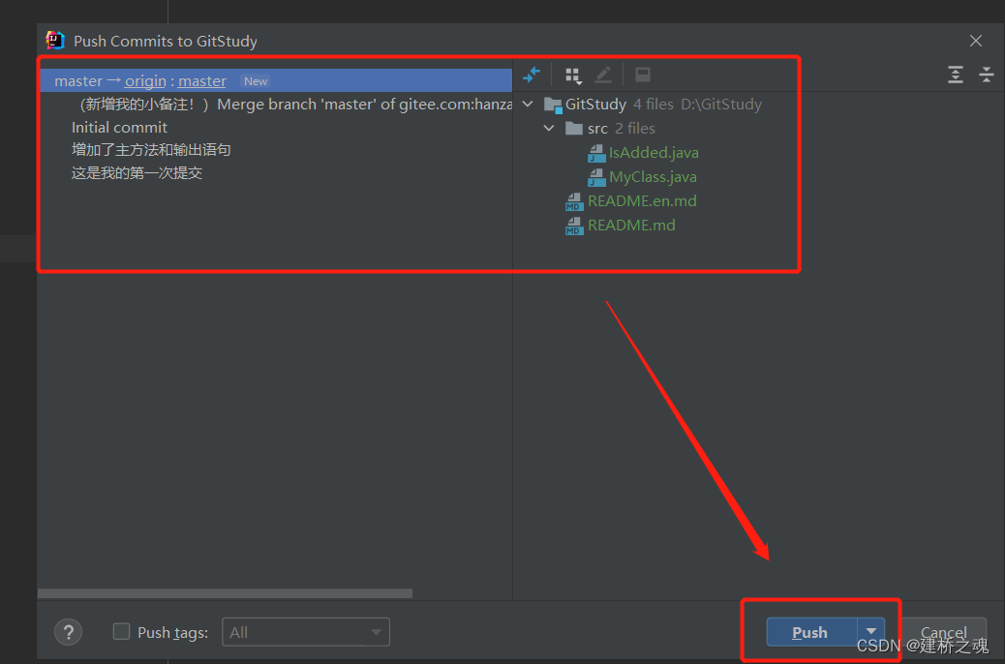
Task: Select README.en.md in file tree
Action: coord(642,201)
